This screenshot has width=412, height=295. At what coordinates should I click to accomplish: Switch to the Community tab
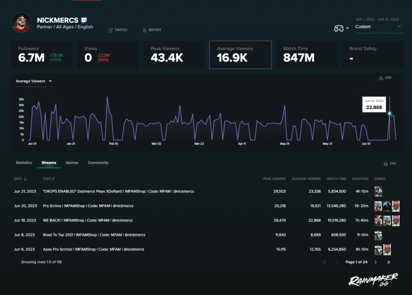pos(98,163)
